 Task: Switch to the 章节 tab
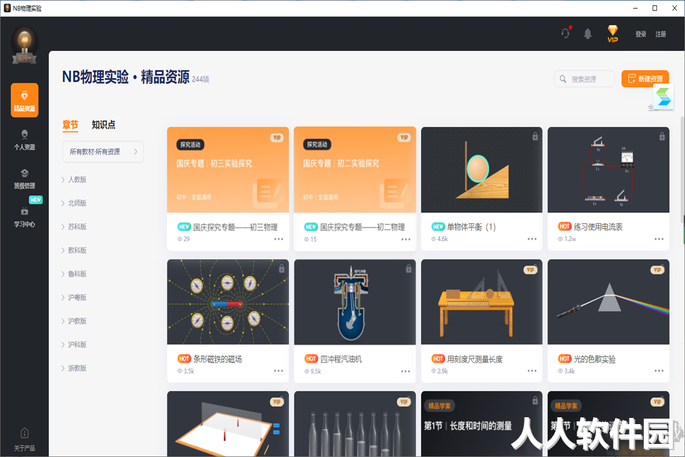pyautogui.click(x=70, y=125)
